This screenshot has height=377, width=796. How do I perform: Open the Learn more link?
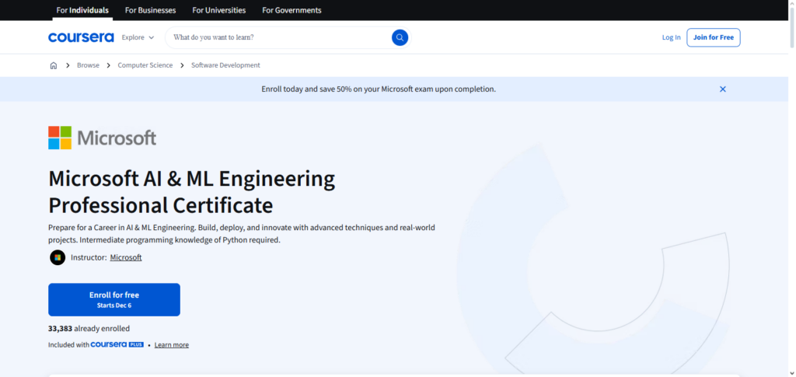pos(172,345)
